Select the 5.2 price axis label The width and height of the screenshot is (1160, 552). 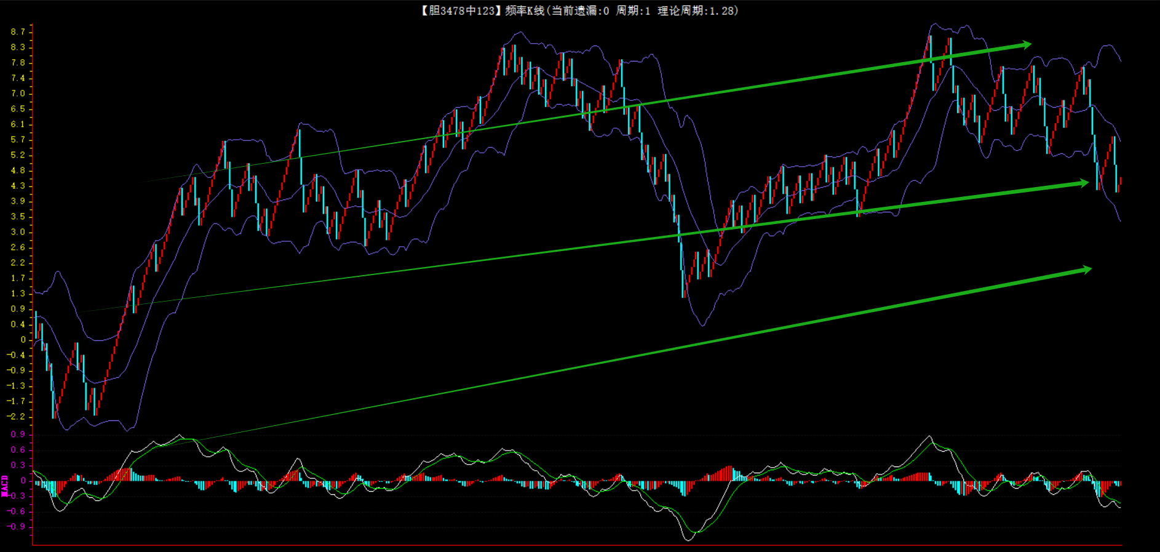[18, 155]
